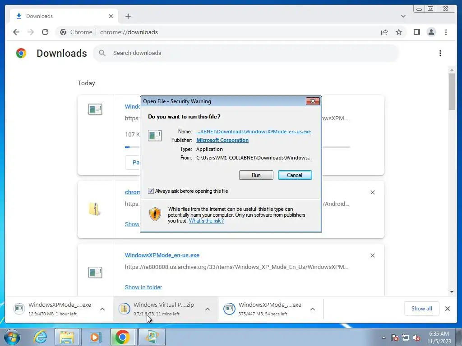Click Run in the security warning dialog
The height and width of the screenshot is (346, 462).
(256, 175)
